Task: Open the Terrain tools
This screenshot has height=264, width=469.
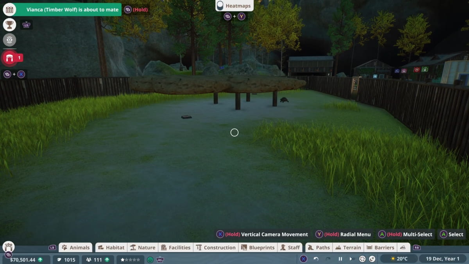Action: 348,247
